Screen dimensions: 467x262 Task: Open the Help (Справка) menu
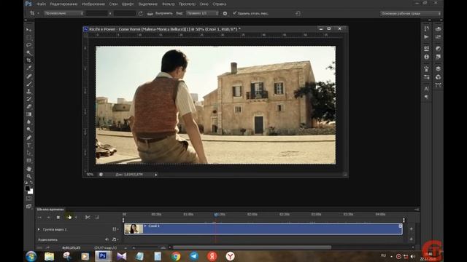tap(219, 4)
